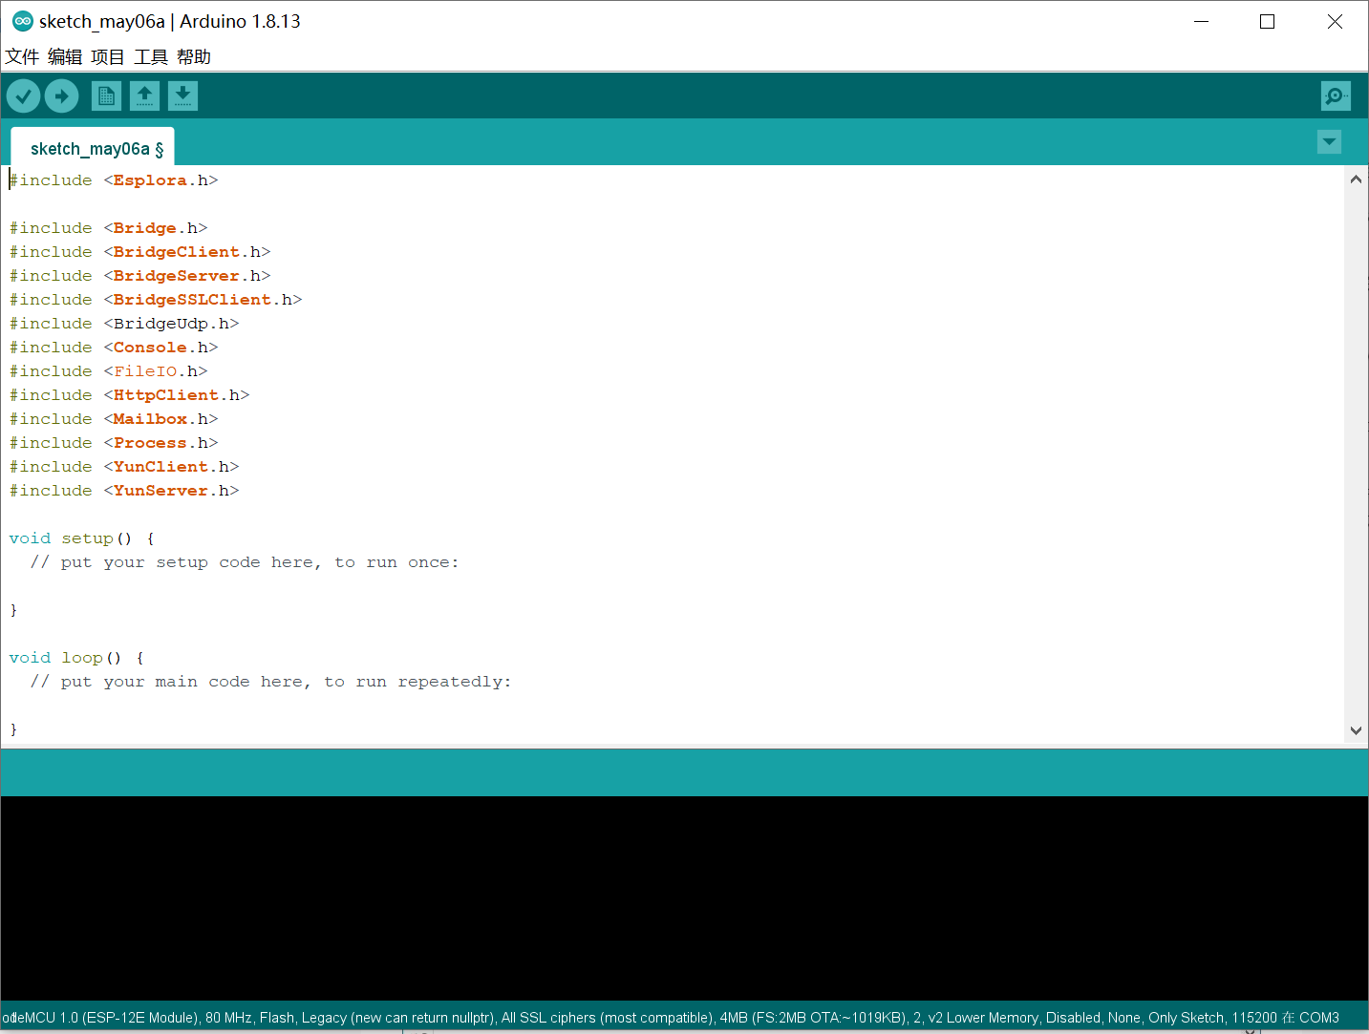Select the sketch_may06a tab
Screen dimensions: 1369x1034
tap(93, 148)
